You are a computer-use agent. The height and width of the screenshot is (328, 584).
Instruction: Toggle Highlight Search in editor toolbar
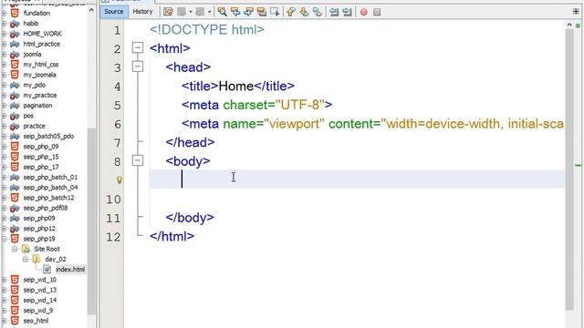click(262, 12)
